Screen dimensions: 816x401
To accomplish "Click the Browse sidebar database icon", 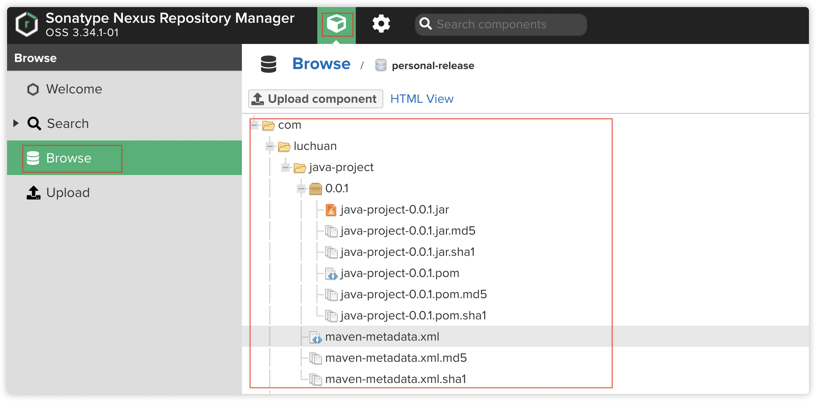I will (33, 158).
